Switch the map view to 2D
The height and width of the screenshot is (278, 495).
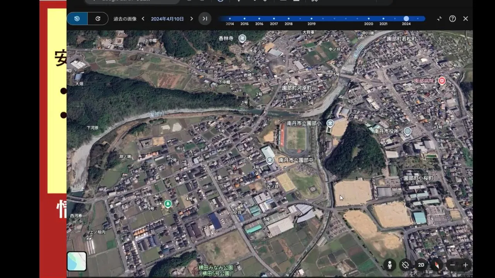421,265
